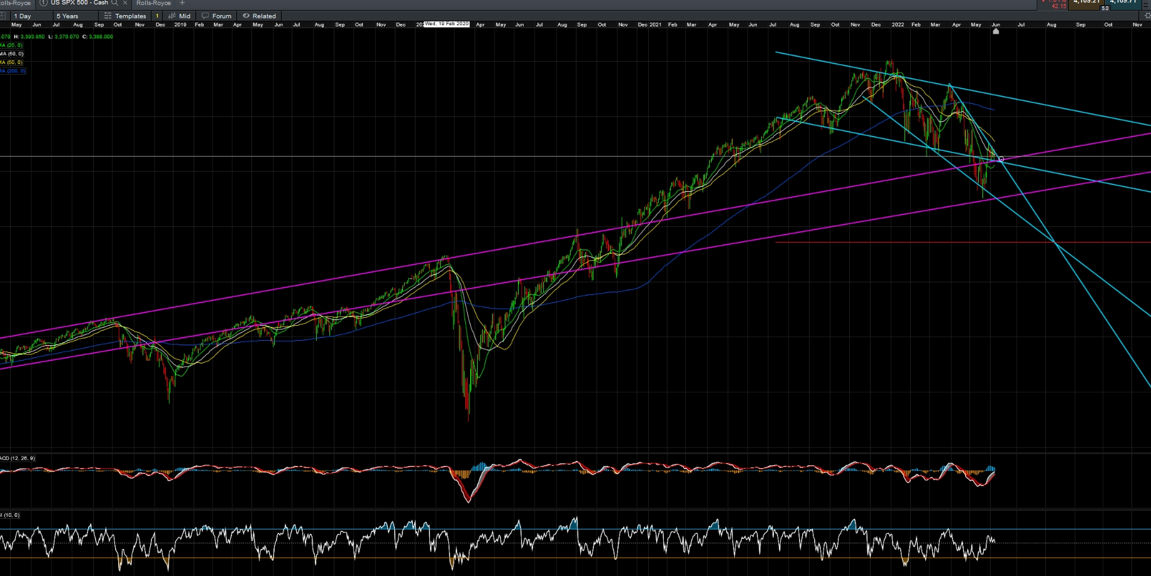The image size is (1151, 576).
Task: Switch to the US SPX 500 - Cash tab
Action: click(79, 3)
